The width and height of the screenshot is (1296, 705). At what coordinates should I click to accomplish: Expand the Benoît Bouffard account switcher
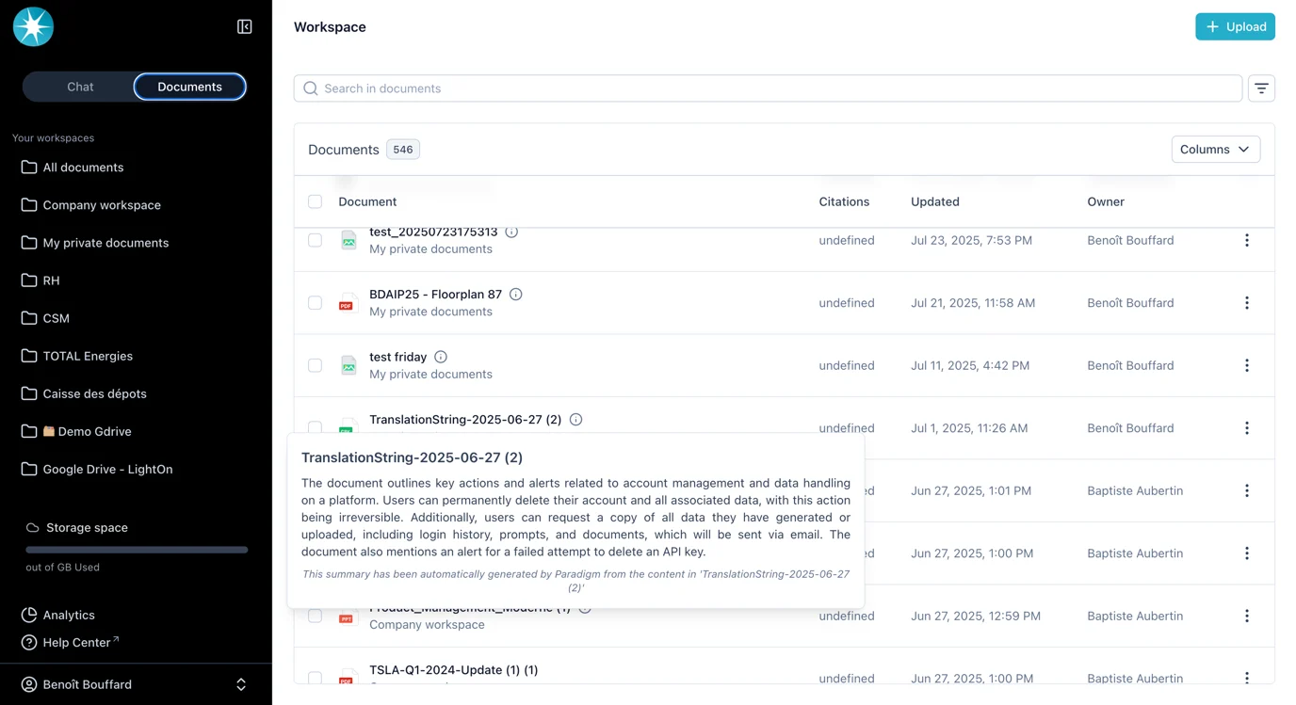[241, 684]
